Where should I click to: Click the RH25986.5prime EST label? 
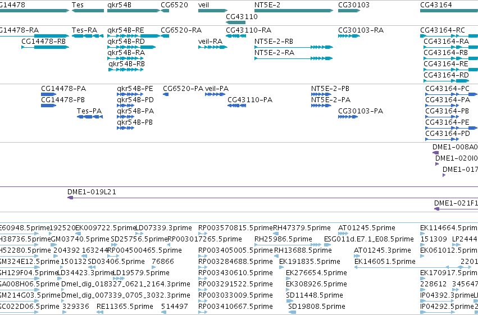[x=283, y=239]
